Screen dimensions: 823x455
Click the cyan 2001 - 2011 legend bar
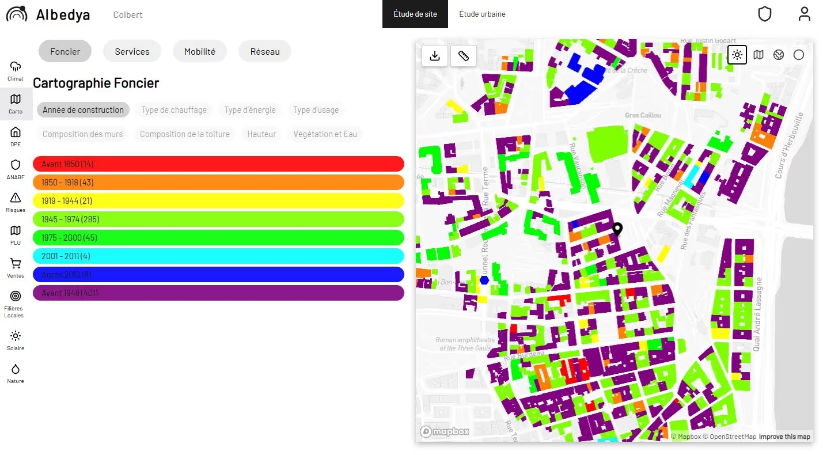[x=218, y=256]
